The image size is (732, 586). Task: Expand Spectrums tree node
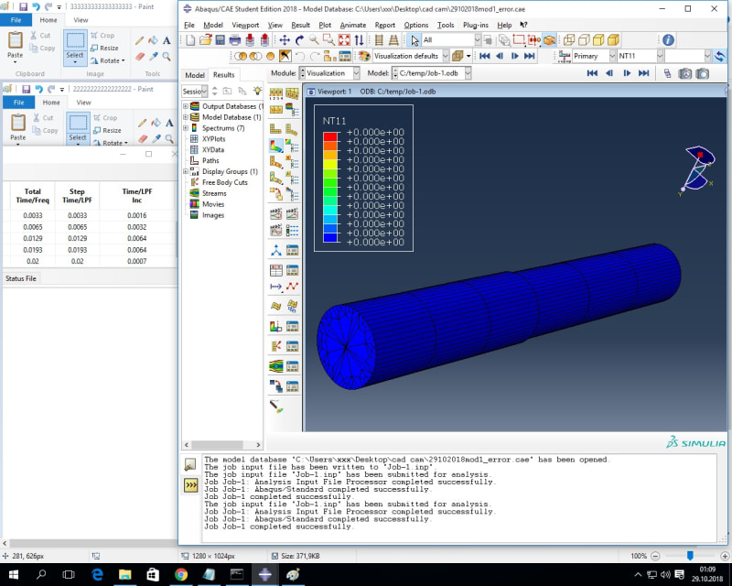[186, 128]
